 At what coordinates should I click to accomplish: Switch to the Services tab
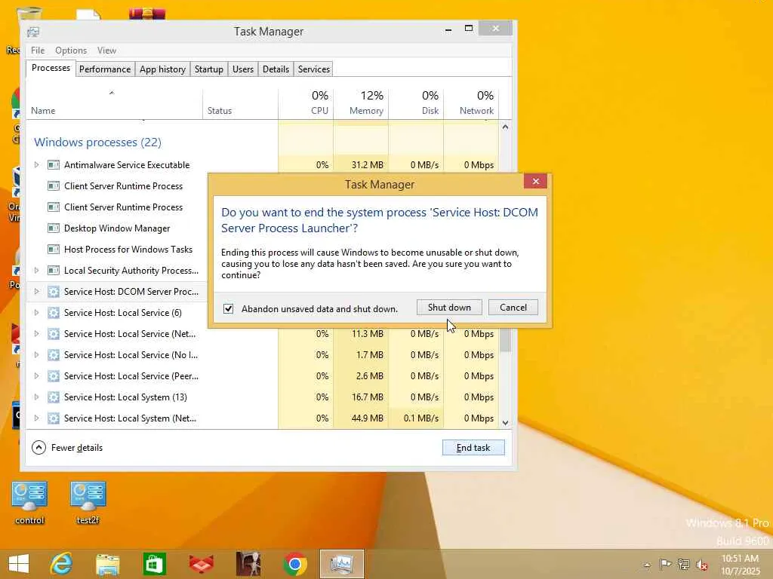[313, 69]
